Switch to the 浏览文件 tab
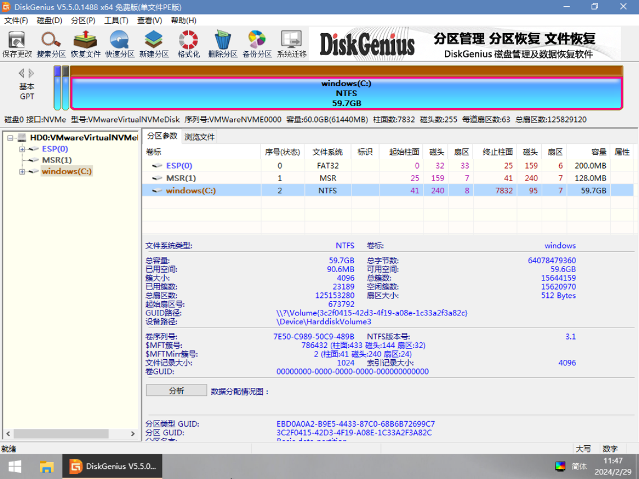 coord(199,137)
